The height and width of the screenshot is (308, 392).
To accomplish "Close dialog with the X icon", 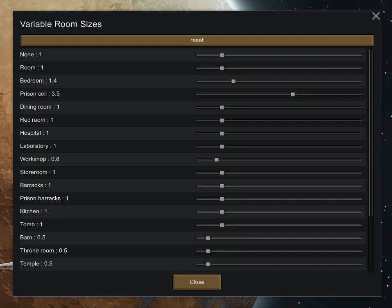I will pos(376,16).
